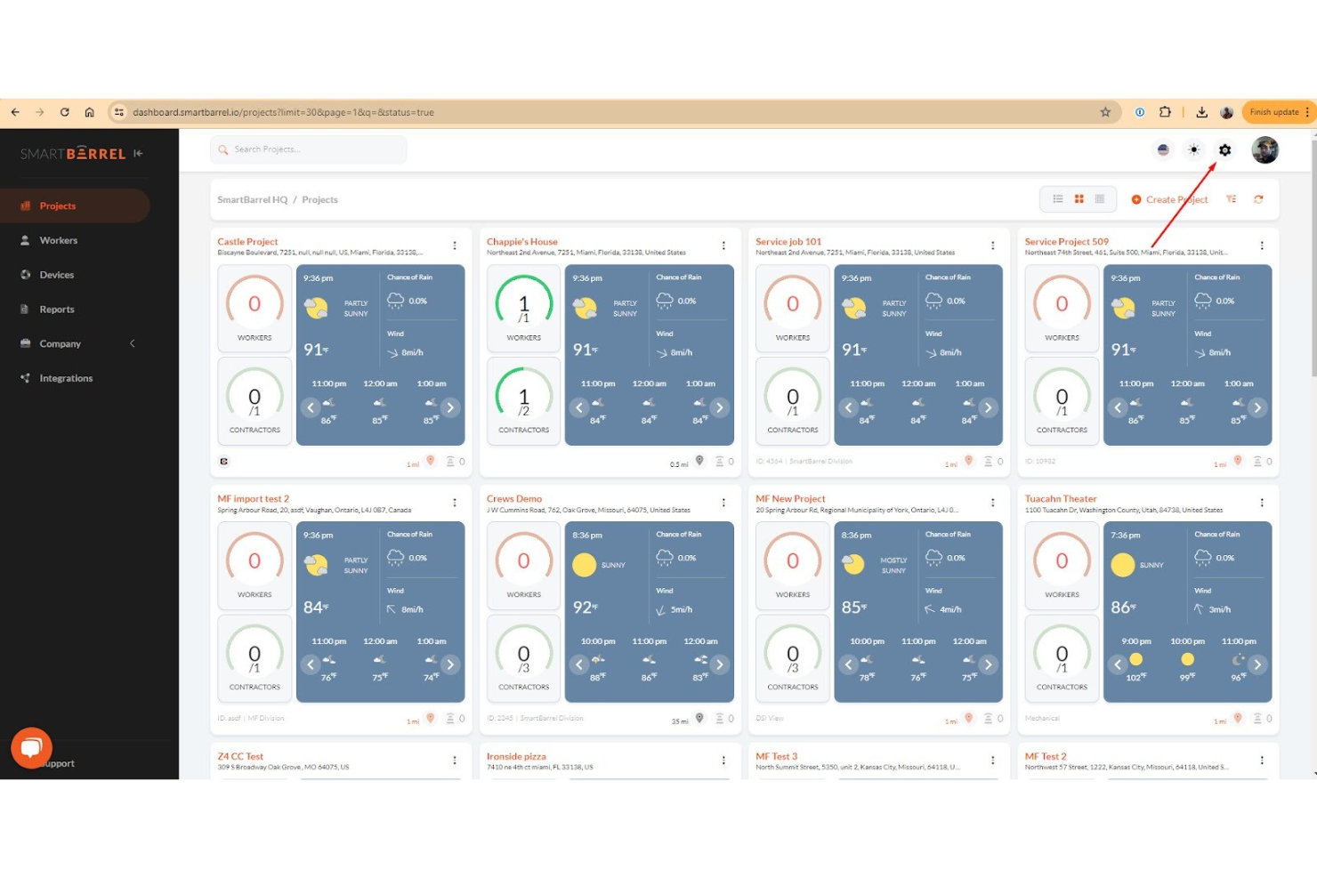The height and width of the screenshot is (878, 1317).
Task: Open the settings gear icon
Action: pyautogui.click(x=1224, y=150)
